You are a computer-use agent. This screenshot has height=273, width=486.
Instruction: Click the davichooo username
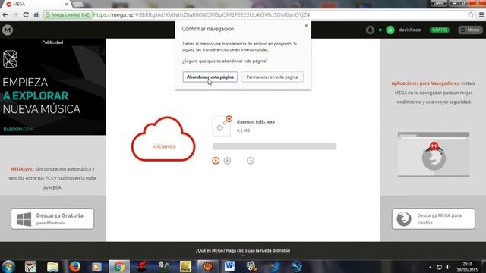(x=410, y=30)
